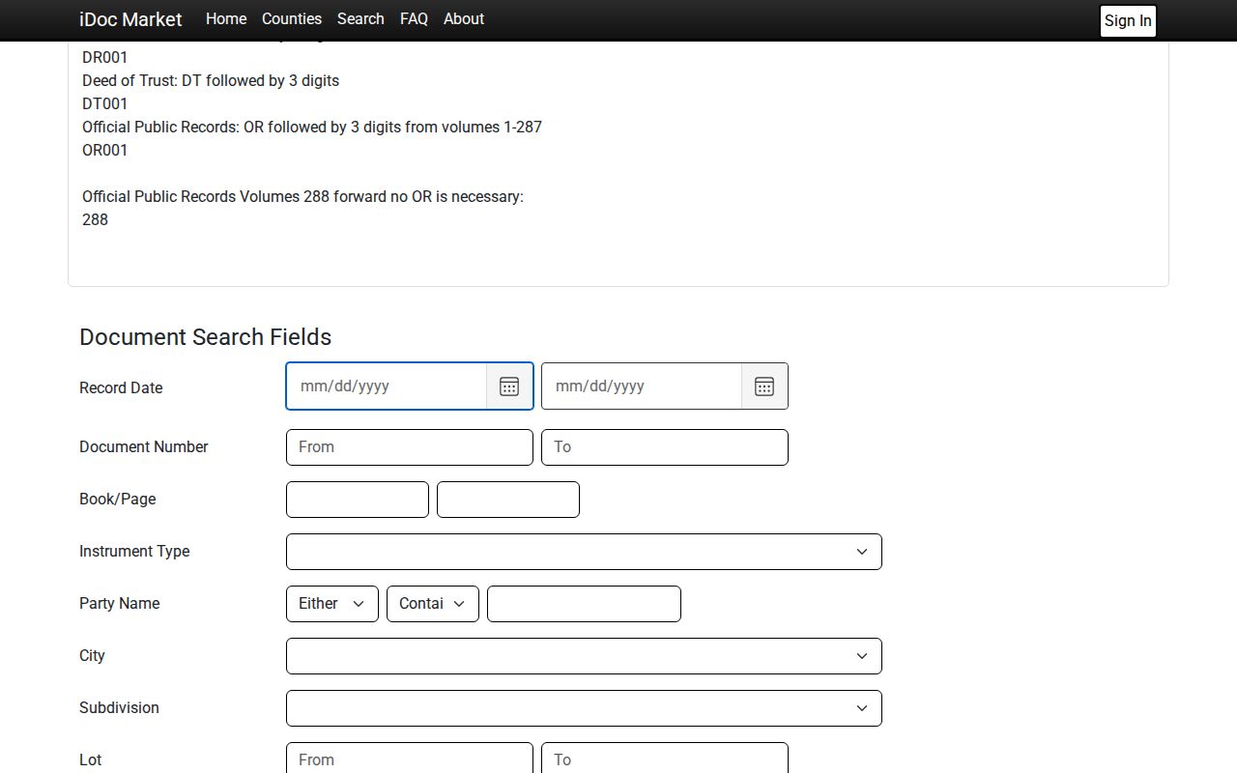1237x773 pixels.
Task: Click the Lot From field
Action: (410, 759)
